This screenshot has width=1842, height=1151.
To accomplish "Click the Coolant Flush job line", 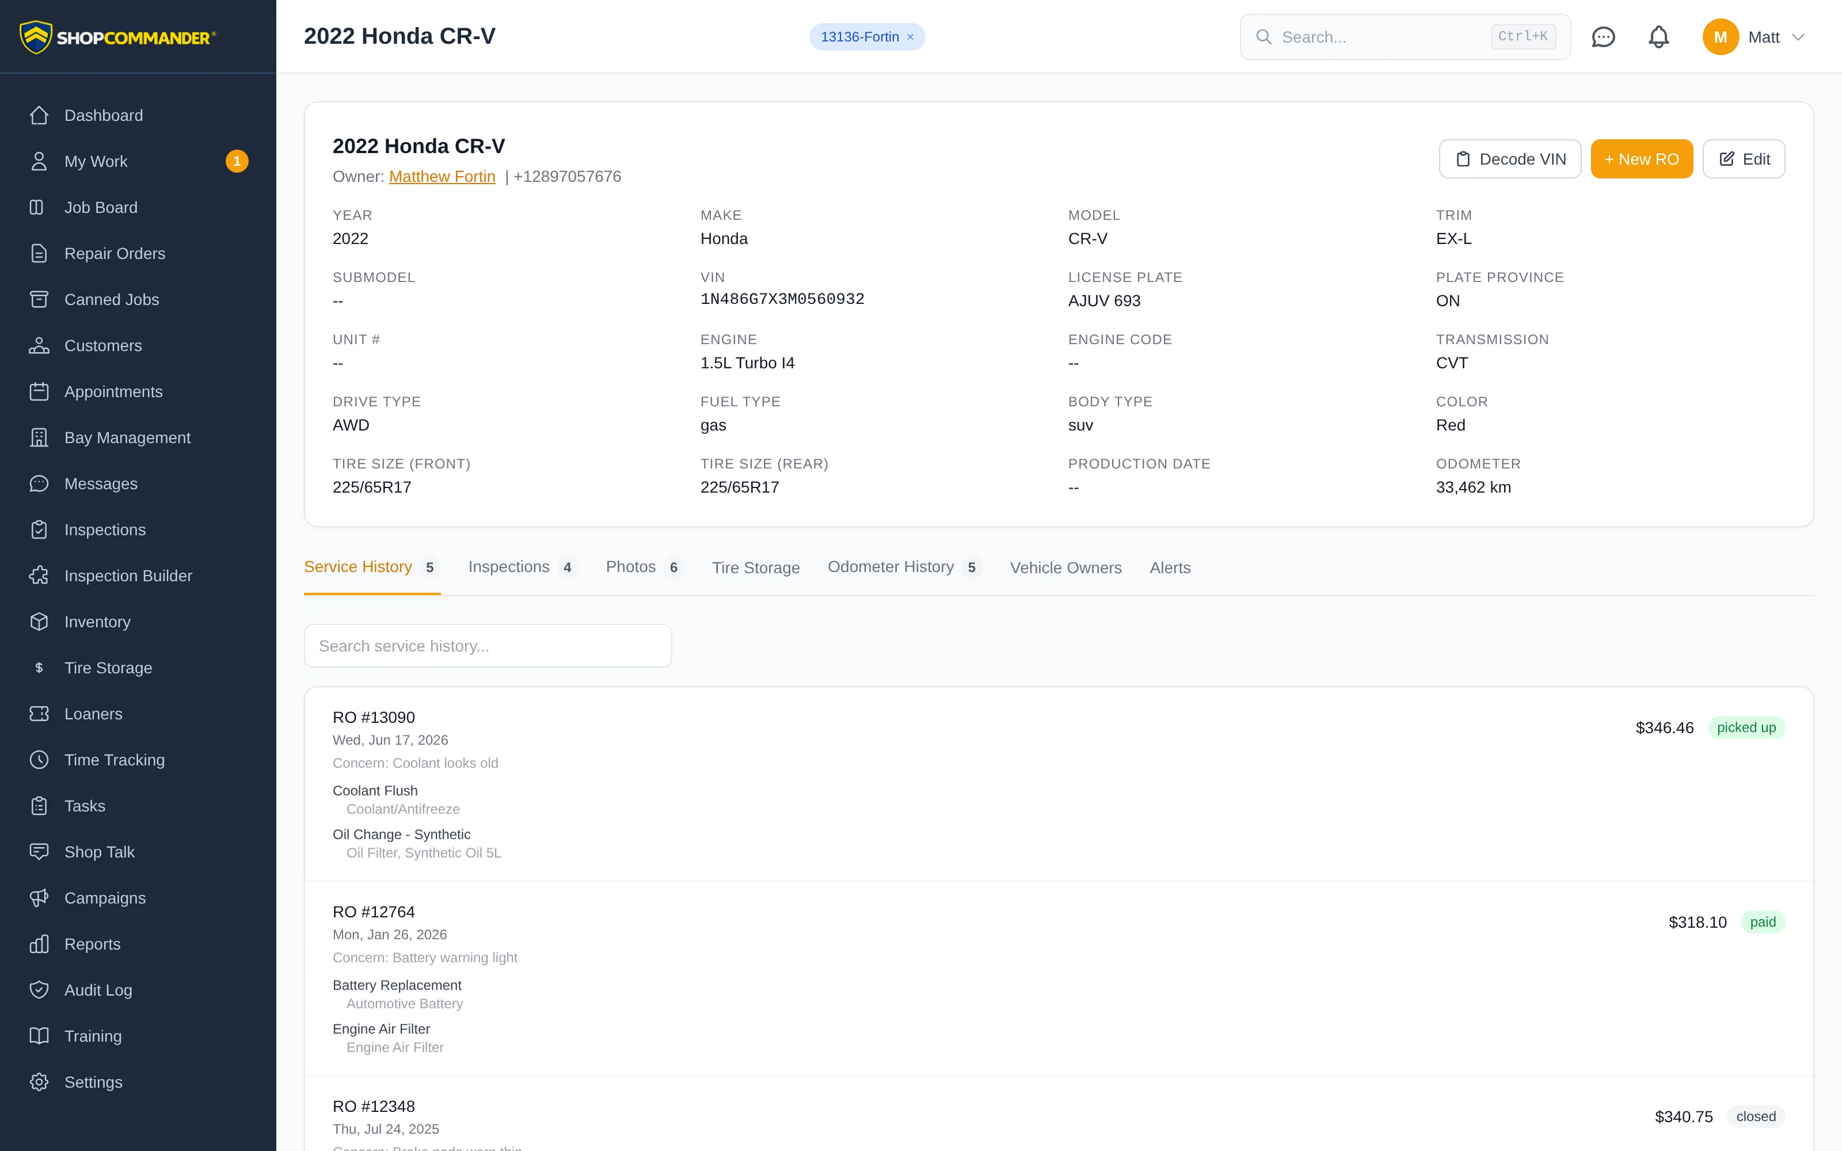I will click(375, 790).
